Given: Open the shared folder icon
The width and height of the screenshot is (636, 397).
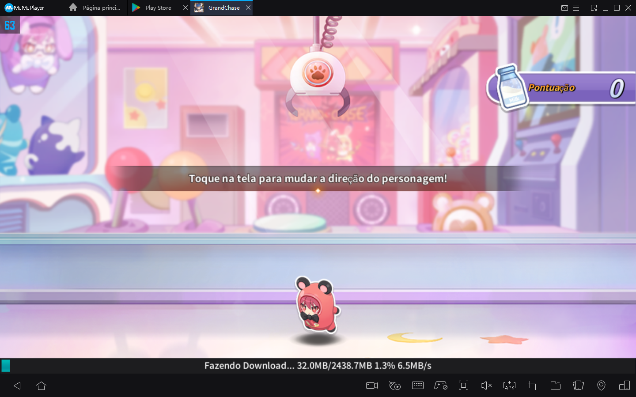Looking at the screenshot, I should [556, 386].
